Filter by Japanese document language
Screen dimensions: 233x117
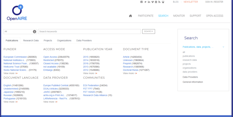8,92
